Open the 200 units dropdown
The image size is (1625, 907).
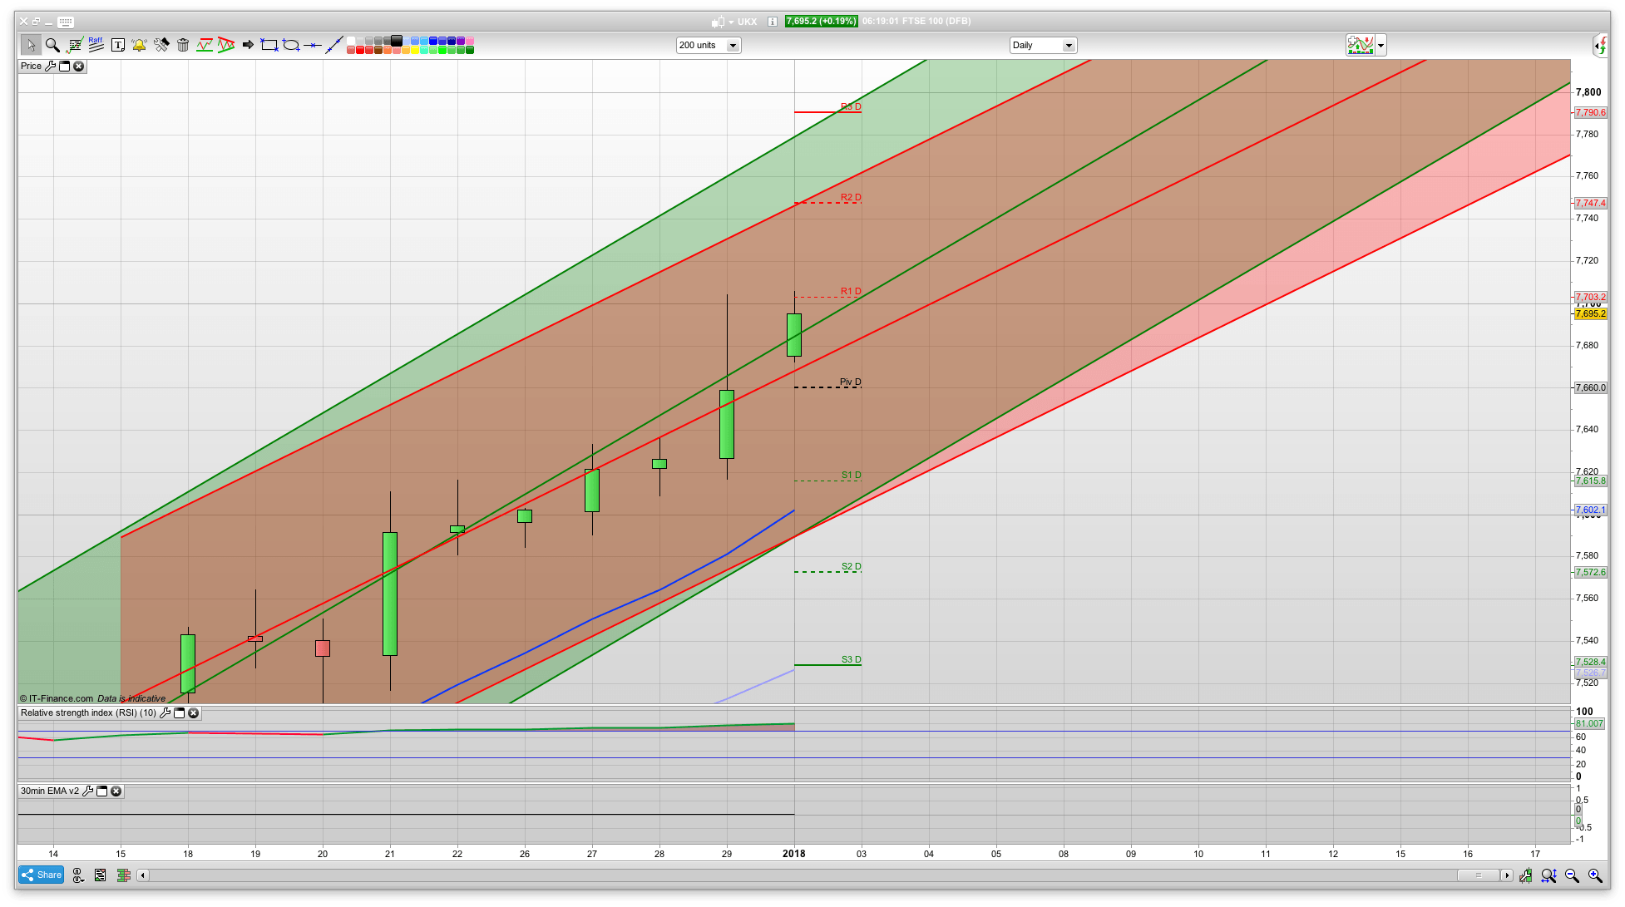(x=733, y=46)
